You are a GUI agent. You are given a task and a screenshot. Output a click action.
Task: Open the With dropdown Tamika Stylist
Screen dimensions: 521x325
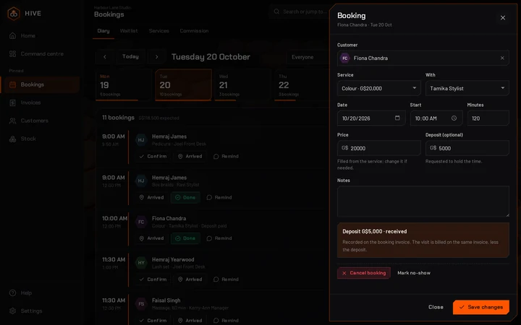pos(467,88)
